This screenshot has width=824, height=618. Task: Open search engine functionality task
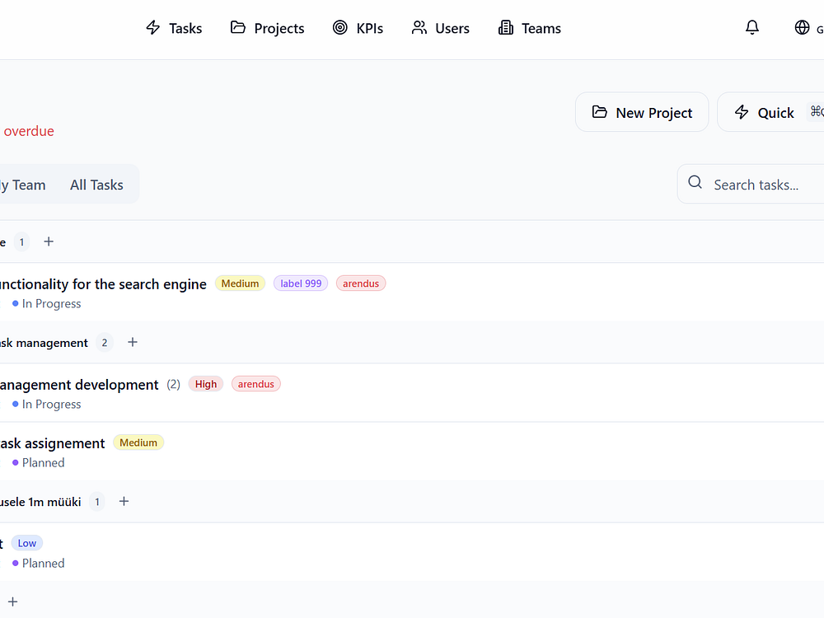click(x=103, y=284)
